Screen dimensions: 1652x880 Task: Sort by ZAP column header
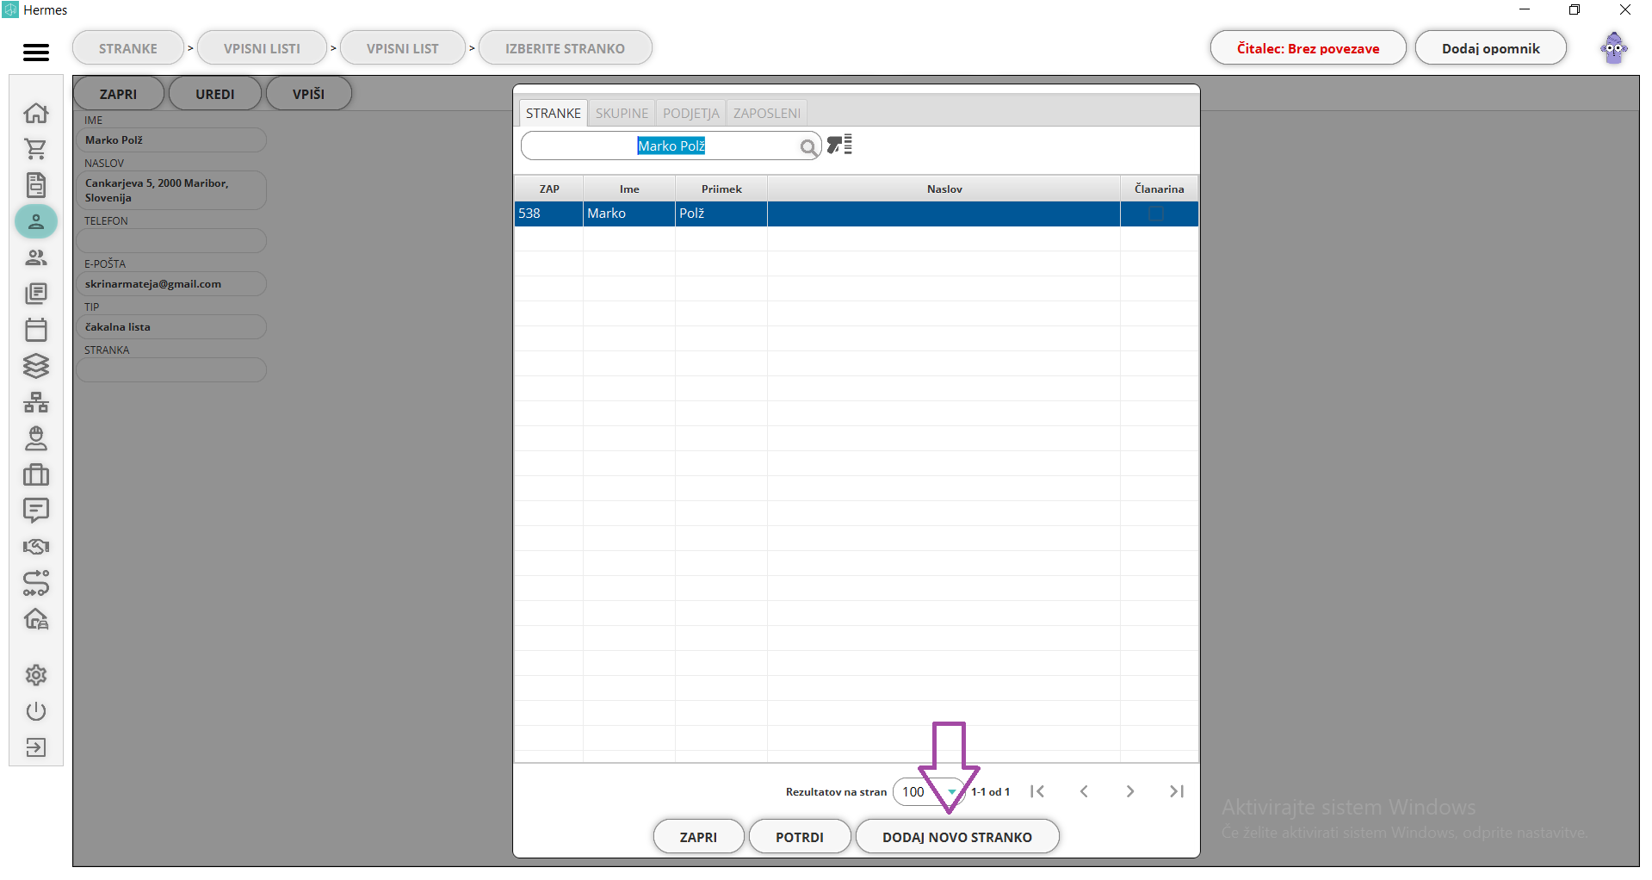click(549, 189)
